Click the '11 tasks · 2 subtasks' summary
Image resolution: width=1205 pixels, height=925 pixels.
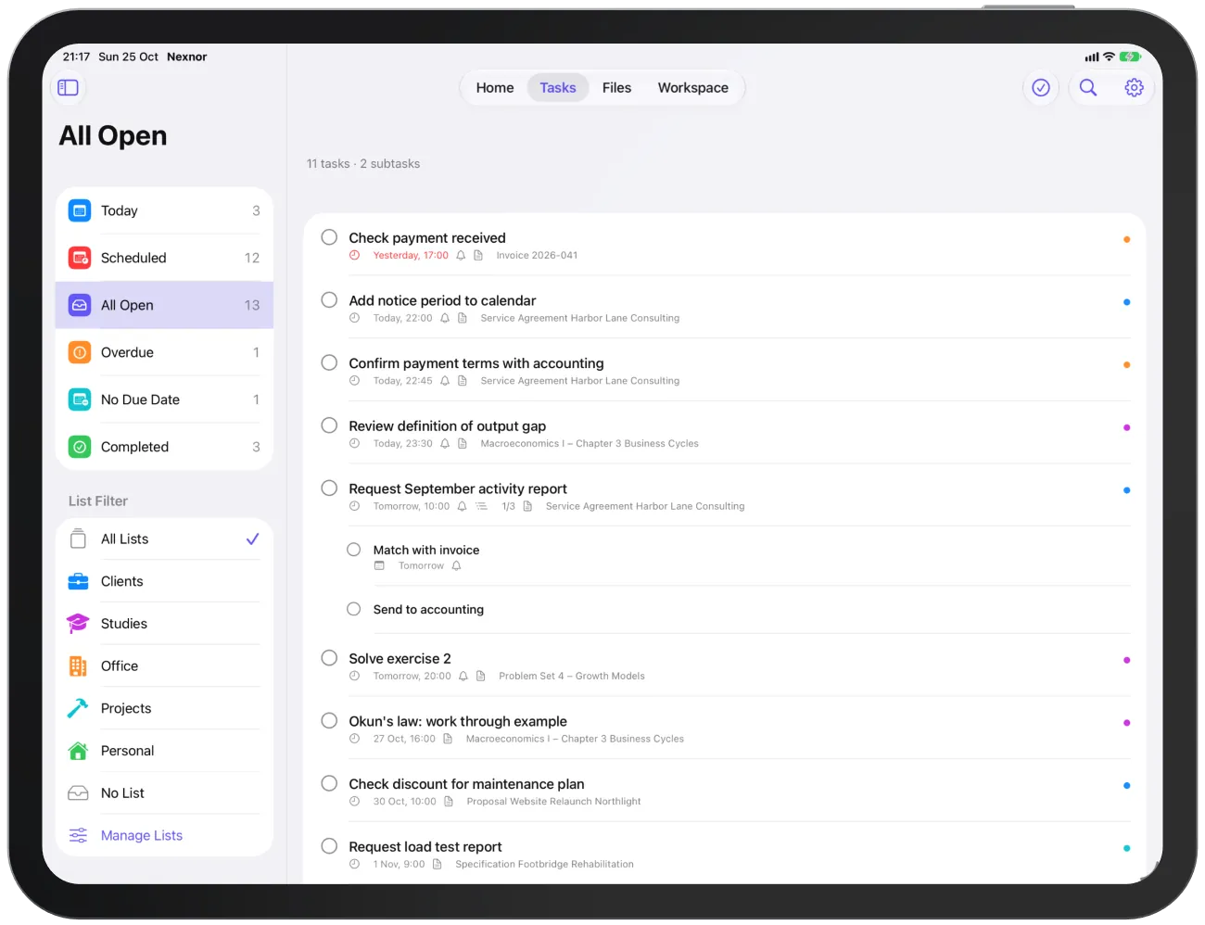pyautogui.click(x=363, y=164)
